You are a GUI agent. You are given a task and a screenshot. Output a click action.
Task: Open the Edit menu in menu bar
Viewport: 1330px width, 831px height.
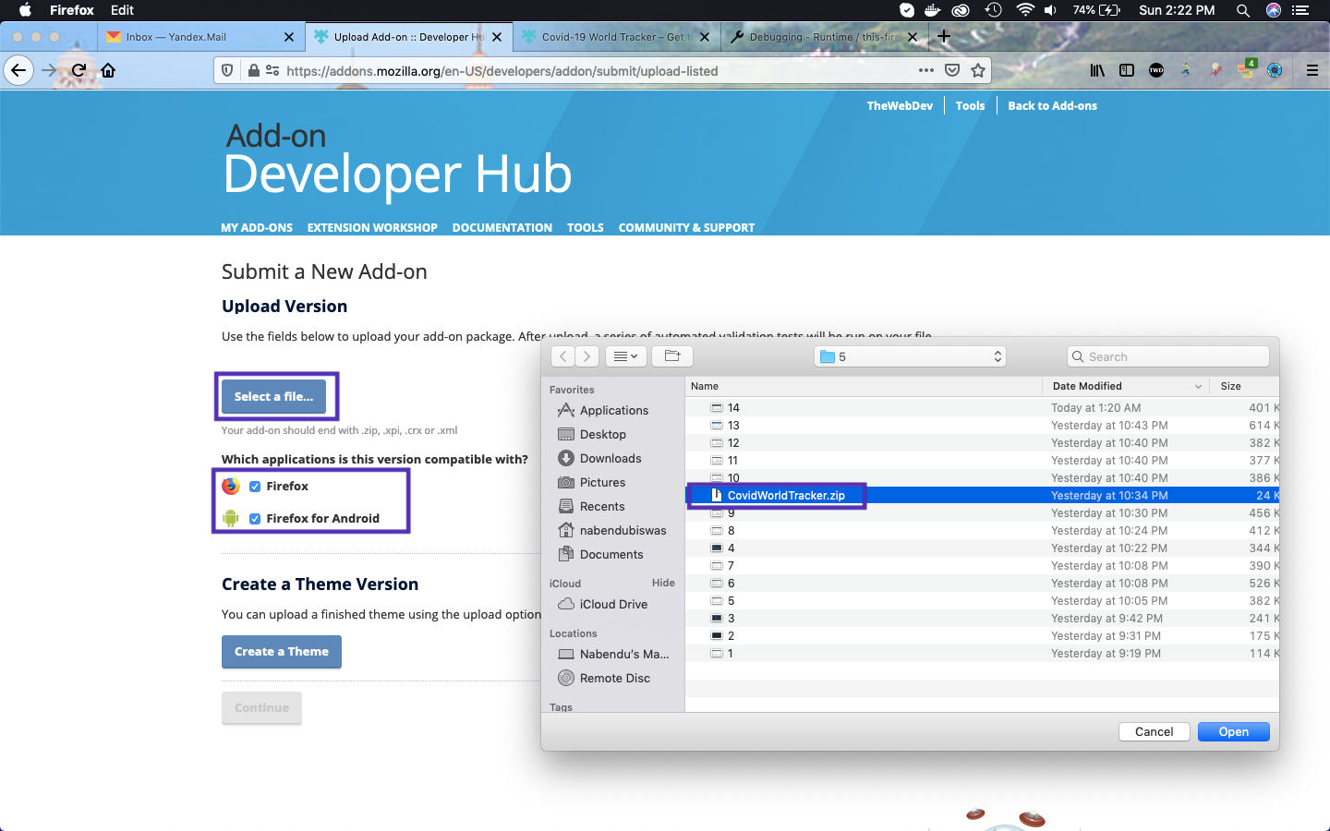122,10
